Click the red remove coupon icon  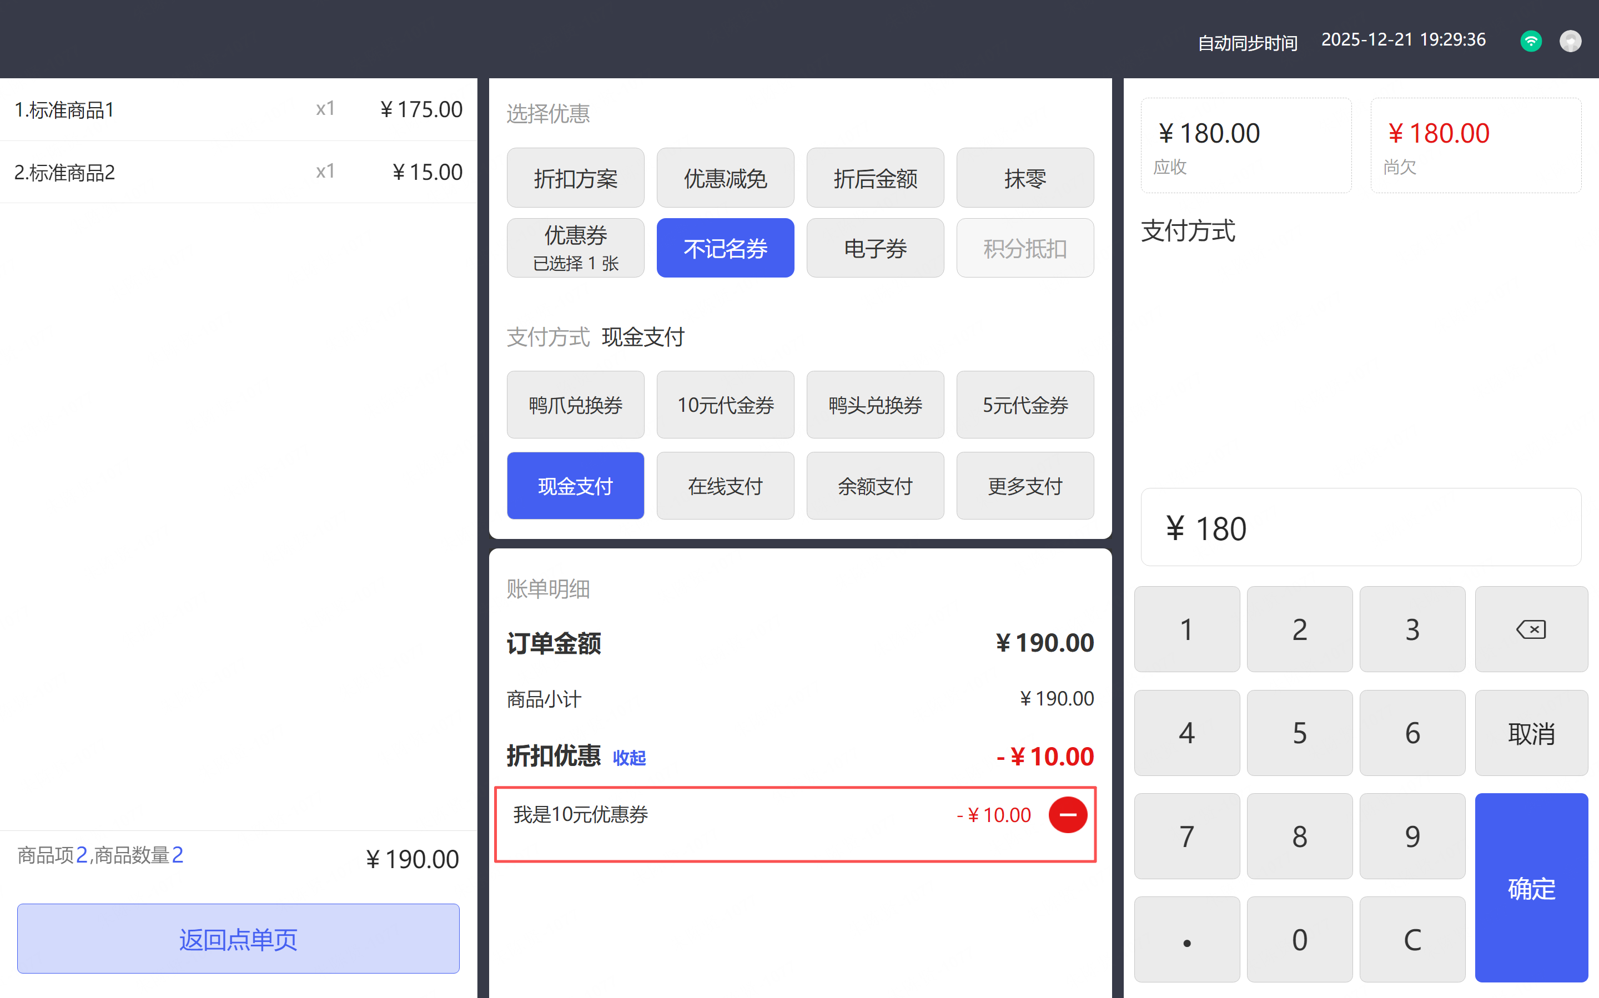tap(1067, 814)
